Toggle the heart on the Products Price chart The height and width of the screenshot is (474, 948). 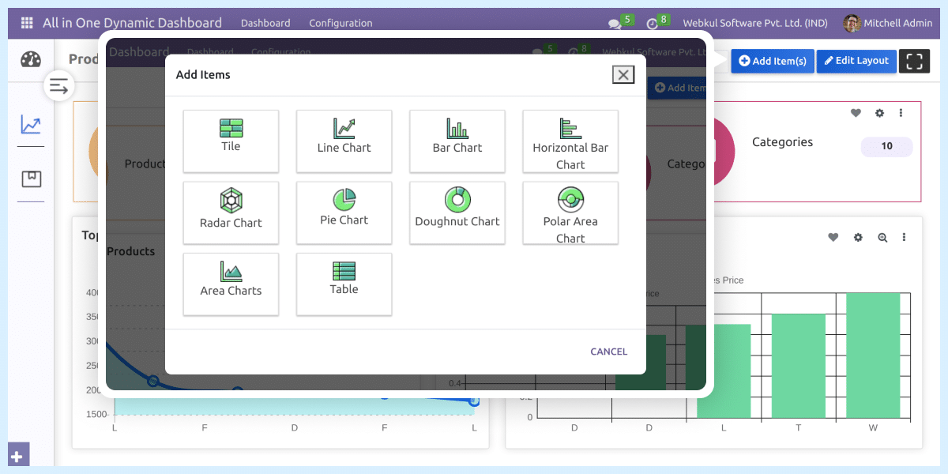(x=833, y=236)
